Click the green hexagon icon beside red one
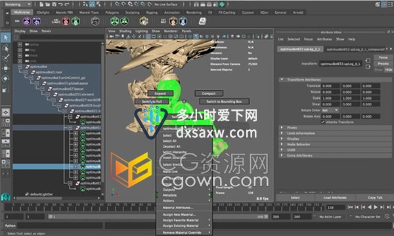The height and width of the screenshot is (236, 394). click(76, 22)
